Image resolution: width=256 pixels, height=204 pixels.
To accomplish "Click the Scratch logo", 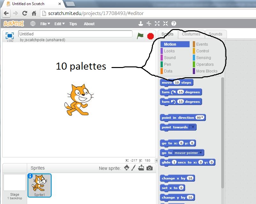I will [x=14, y=24].
